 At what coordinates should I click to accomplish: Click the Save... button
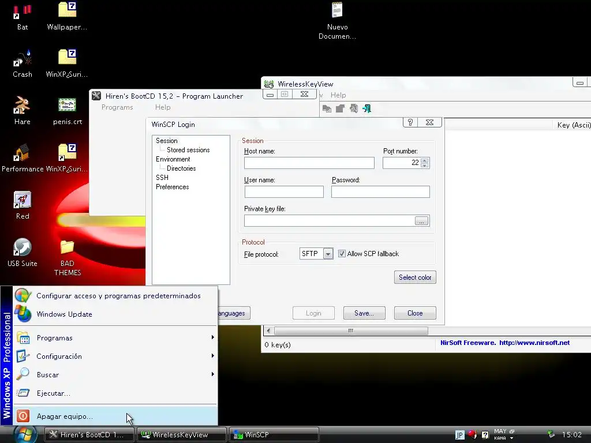364,313
